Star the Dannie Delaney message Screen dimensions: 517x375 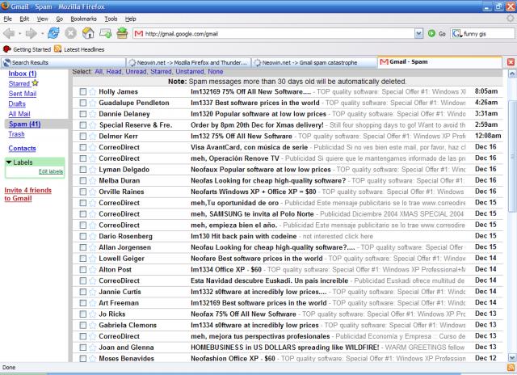coord(93,114)
